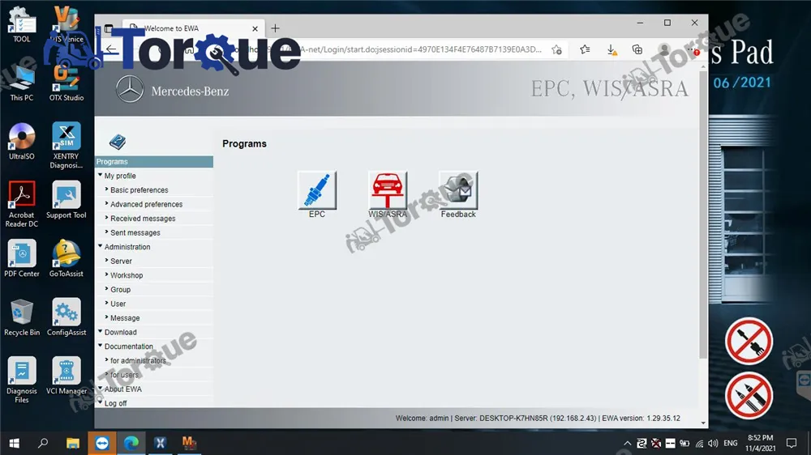This screenshot has width=811, height=455.
Task: Open Workshop administration page
Action: click(x=127, y=275)
